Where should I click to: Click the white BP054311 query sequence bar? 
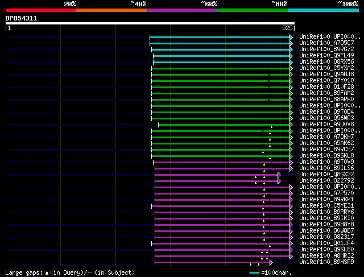click(150, 23)
